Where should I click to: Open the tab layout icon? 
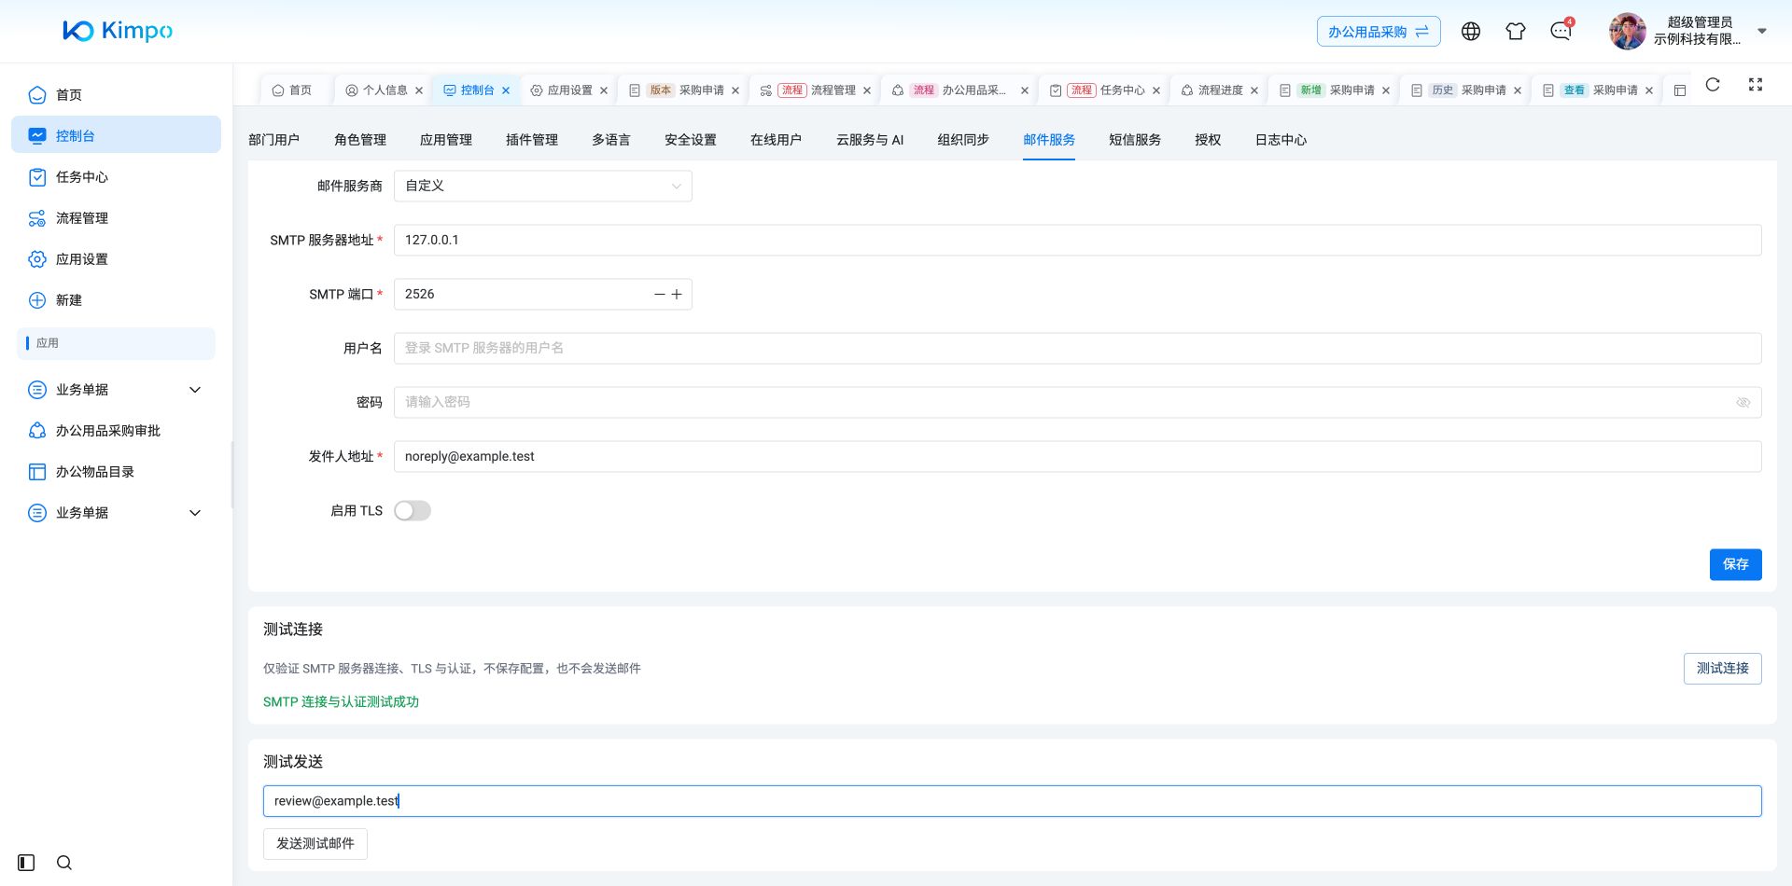point(1680,90)
